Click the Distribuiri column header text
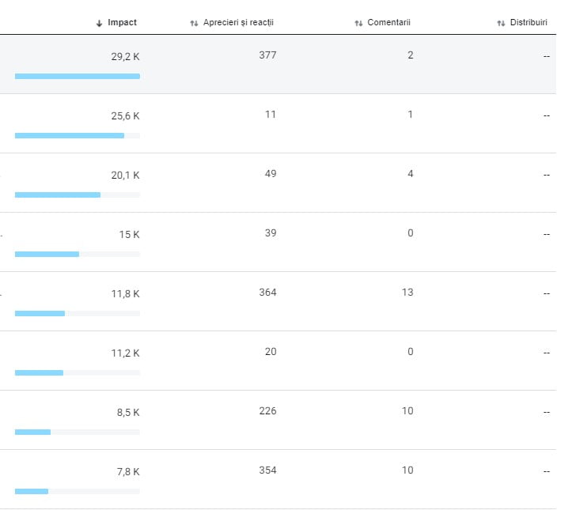 point(528,23)
